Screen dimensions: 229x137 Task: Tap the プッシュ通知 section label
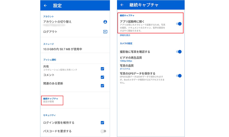coord(50,60)
